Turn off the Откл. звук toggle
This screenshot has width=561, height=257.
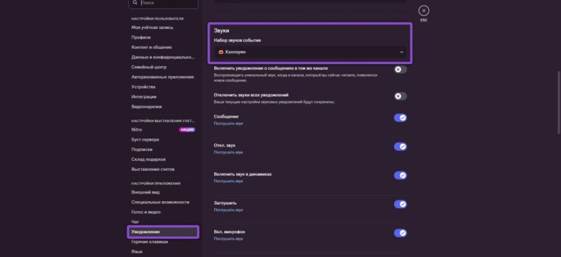pyautogui.click(x=400, y=146)
